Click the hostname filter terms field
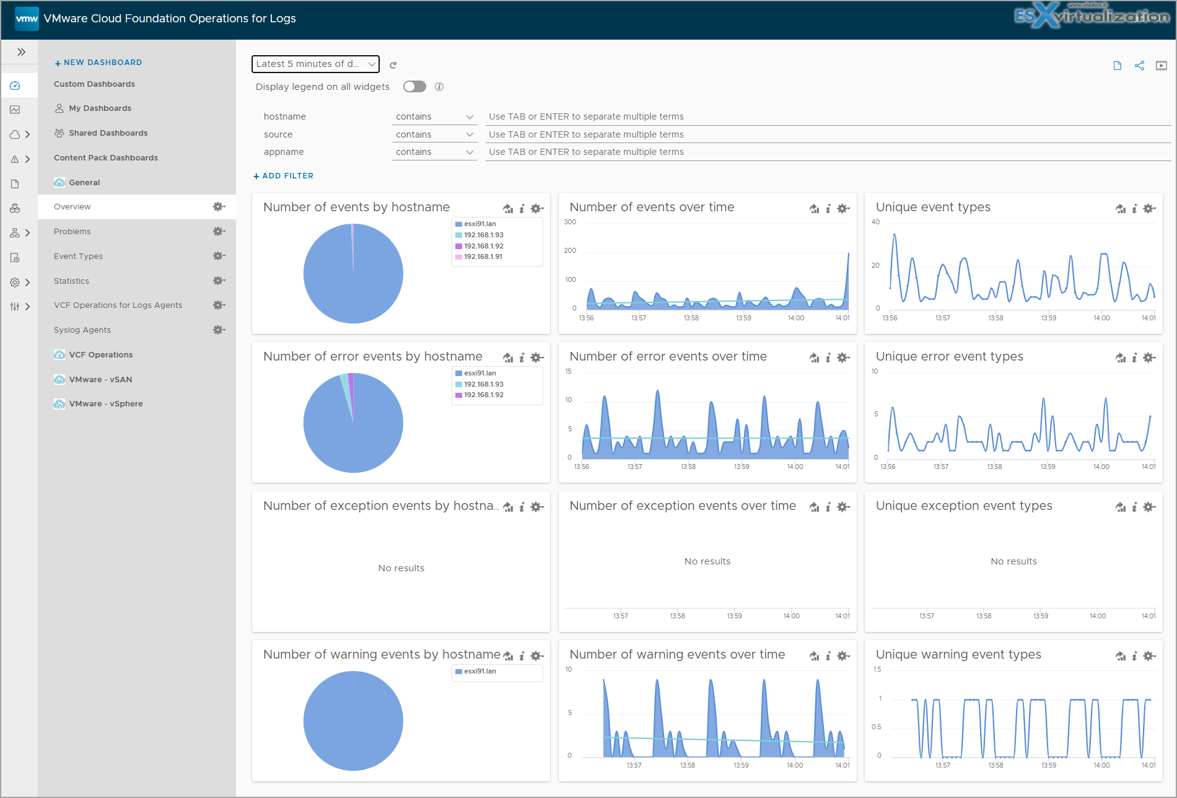The height and width of the screenshot is (798, 1177). pos(828,116)
